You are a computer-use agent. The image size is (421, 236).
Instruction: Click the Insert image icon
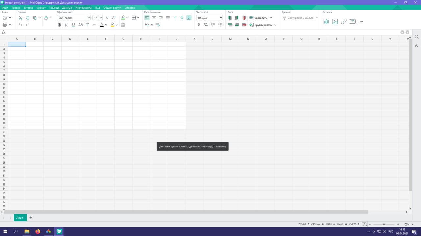click(x=335, y=21)
